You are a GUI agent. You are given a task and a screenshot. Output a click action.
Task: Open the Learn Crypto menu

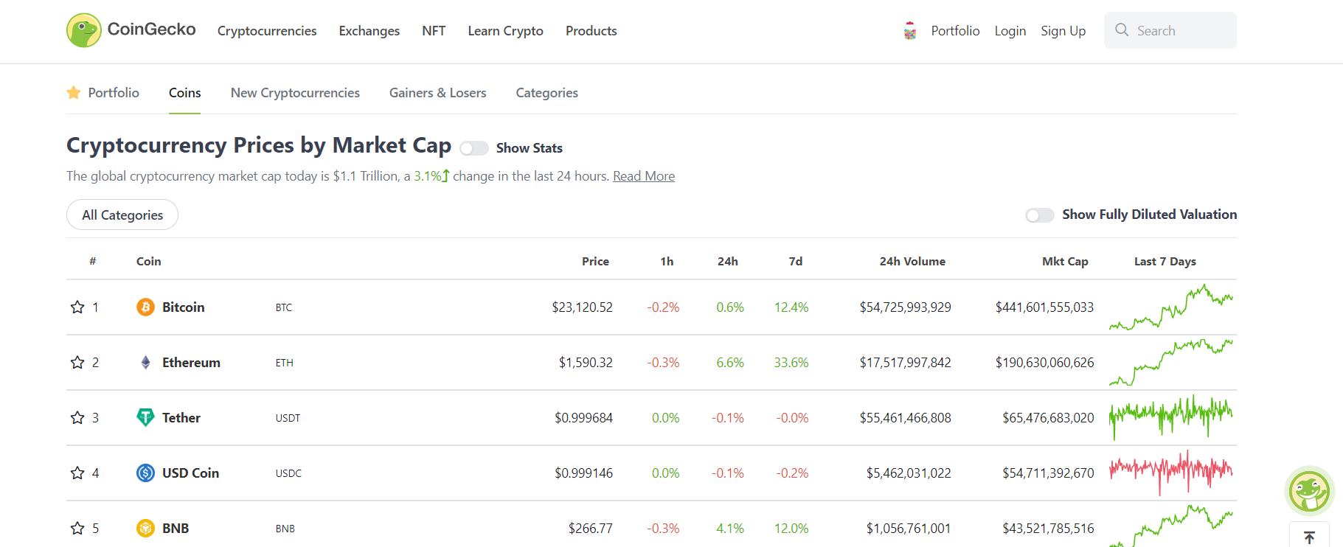[506, 31]
